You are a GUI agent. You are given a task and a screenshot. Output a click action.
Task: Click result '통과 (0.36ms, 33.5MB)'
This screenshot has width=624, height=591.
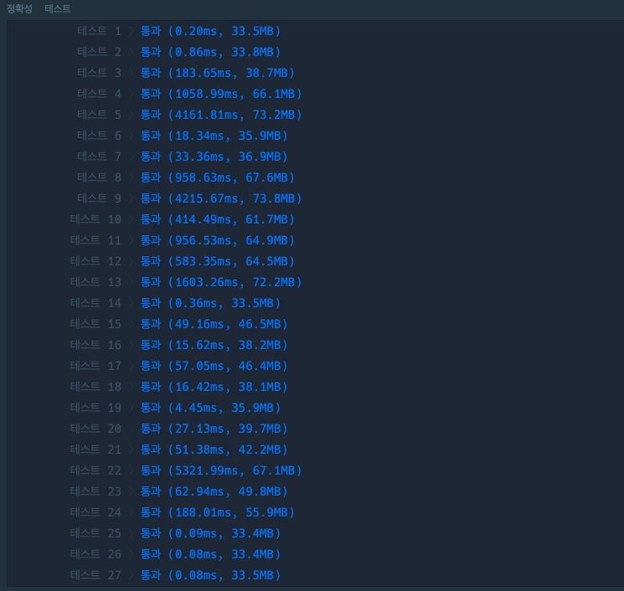click(x=211, y=303)
